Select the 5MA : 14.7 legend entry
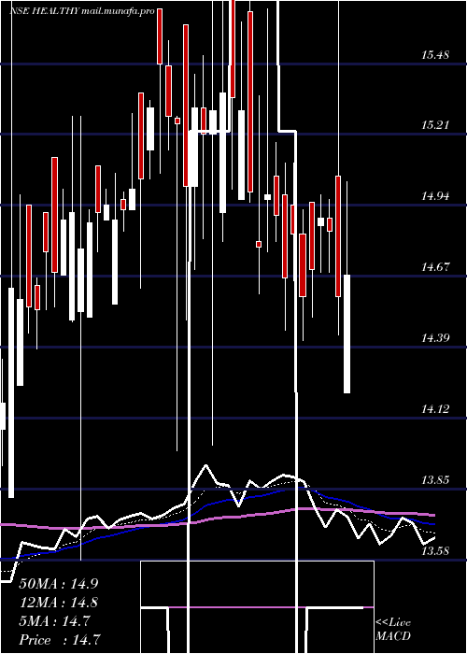The height and width of the screenshot is (654, 467). pos(54,621)
